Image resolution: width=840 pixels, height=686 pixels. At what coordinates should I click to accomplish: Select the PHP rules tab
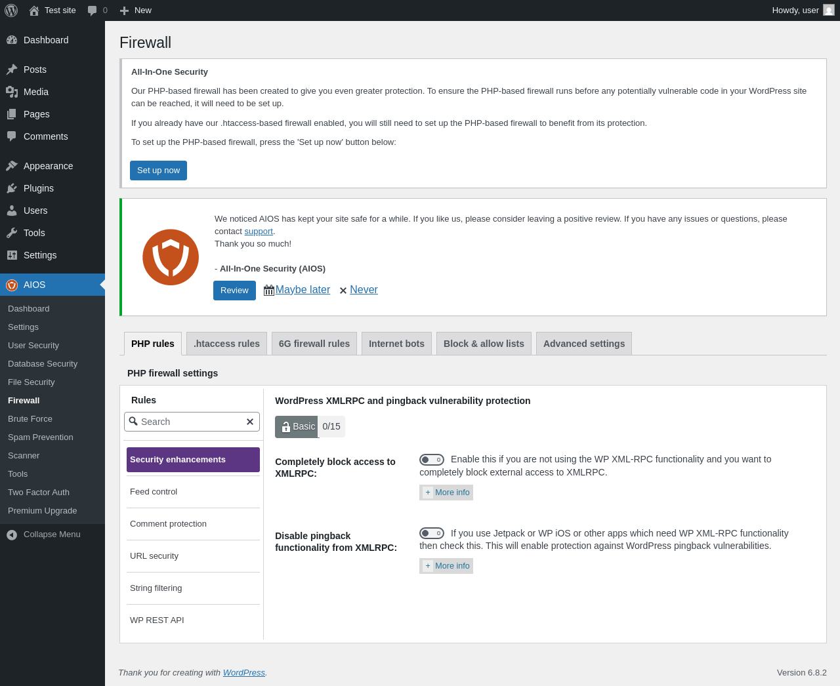point(153,344)
